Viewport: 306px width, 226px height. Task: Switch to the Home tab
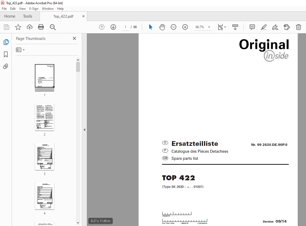click(x=10, y=16)
